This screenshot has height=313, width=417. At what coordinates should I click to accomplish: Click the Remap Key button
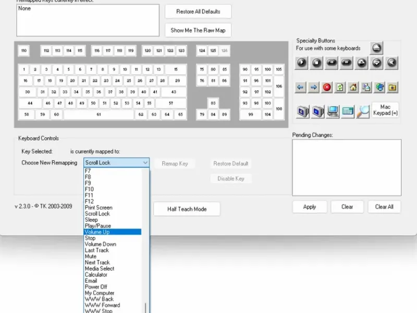175,164
